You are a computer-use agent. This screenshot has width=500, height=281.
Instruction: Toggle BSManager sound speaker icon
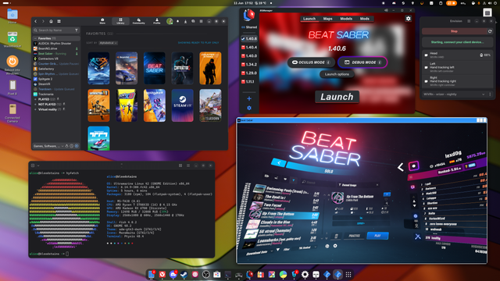pyautogui.click(x=386, y=10)
